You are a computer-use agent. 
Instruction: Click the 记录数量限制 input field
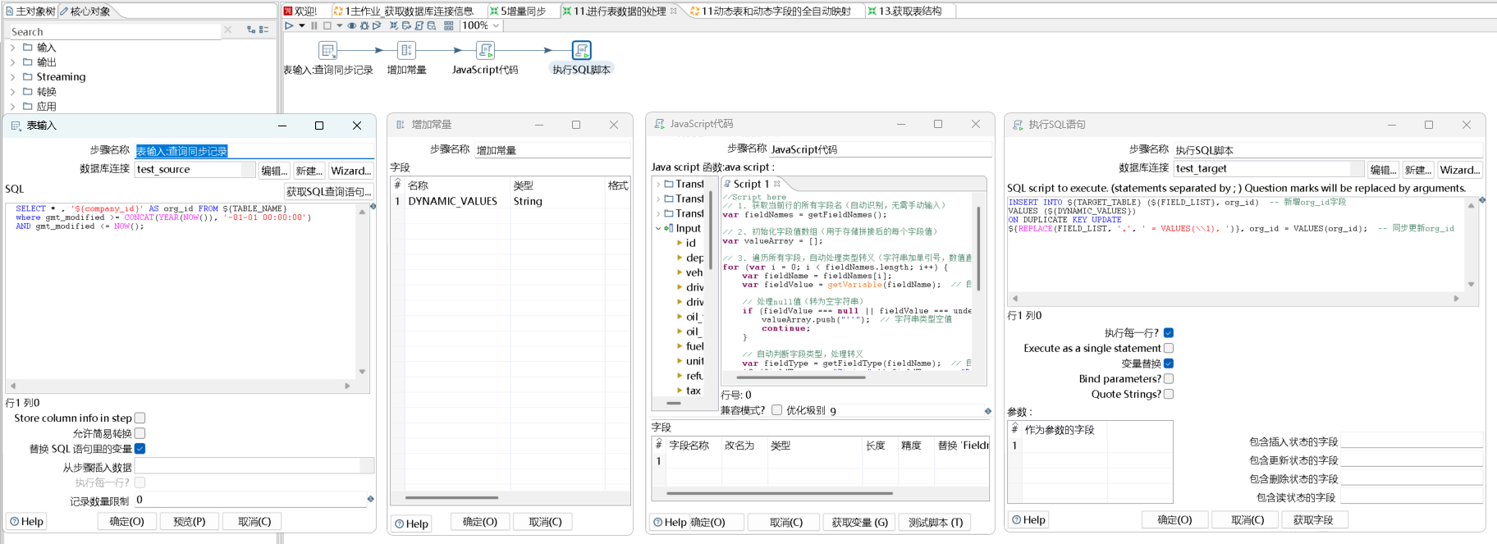click(x=249, y=500)
